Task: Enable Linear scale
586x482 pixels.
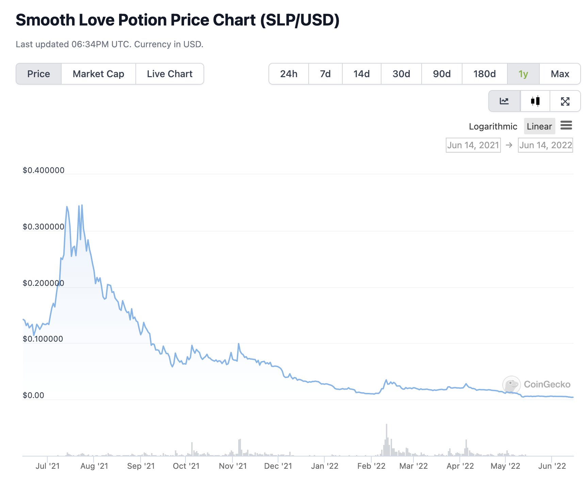Action: [x=539, y=126]
